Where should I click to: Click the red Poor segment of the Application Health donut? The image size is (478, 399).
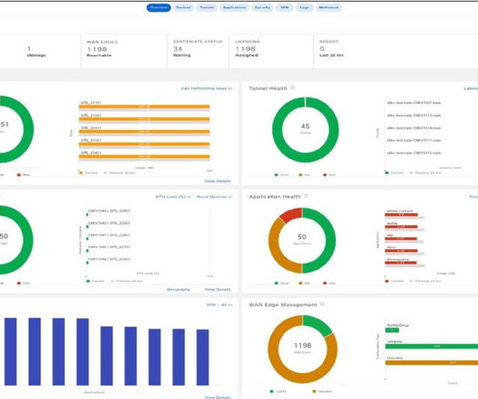coord(291,215)
